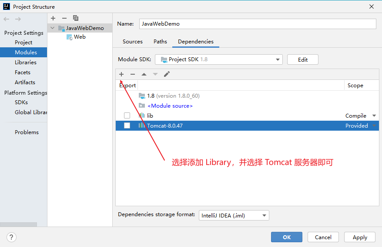
Task: Select the Web facet tree item
Action: pyautogui.click(x=80, y=37)
